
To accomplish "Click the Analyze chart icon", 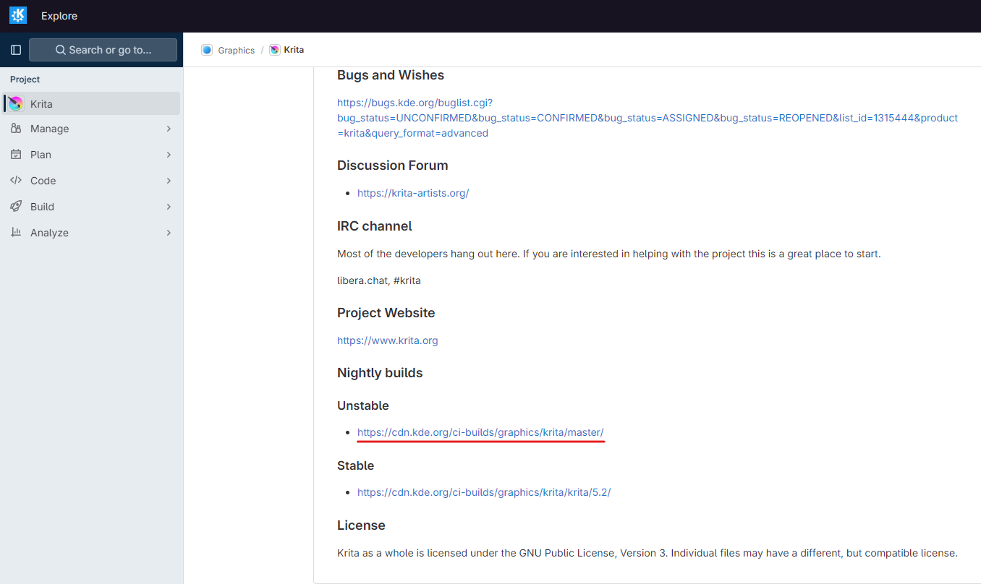I will [x=16, y=233].
